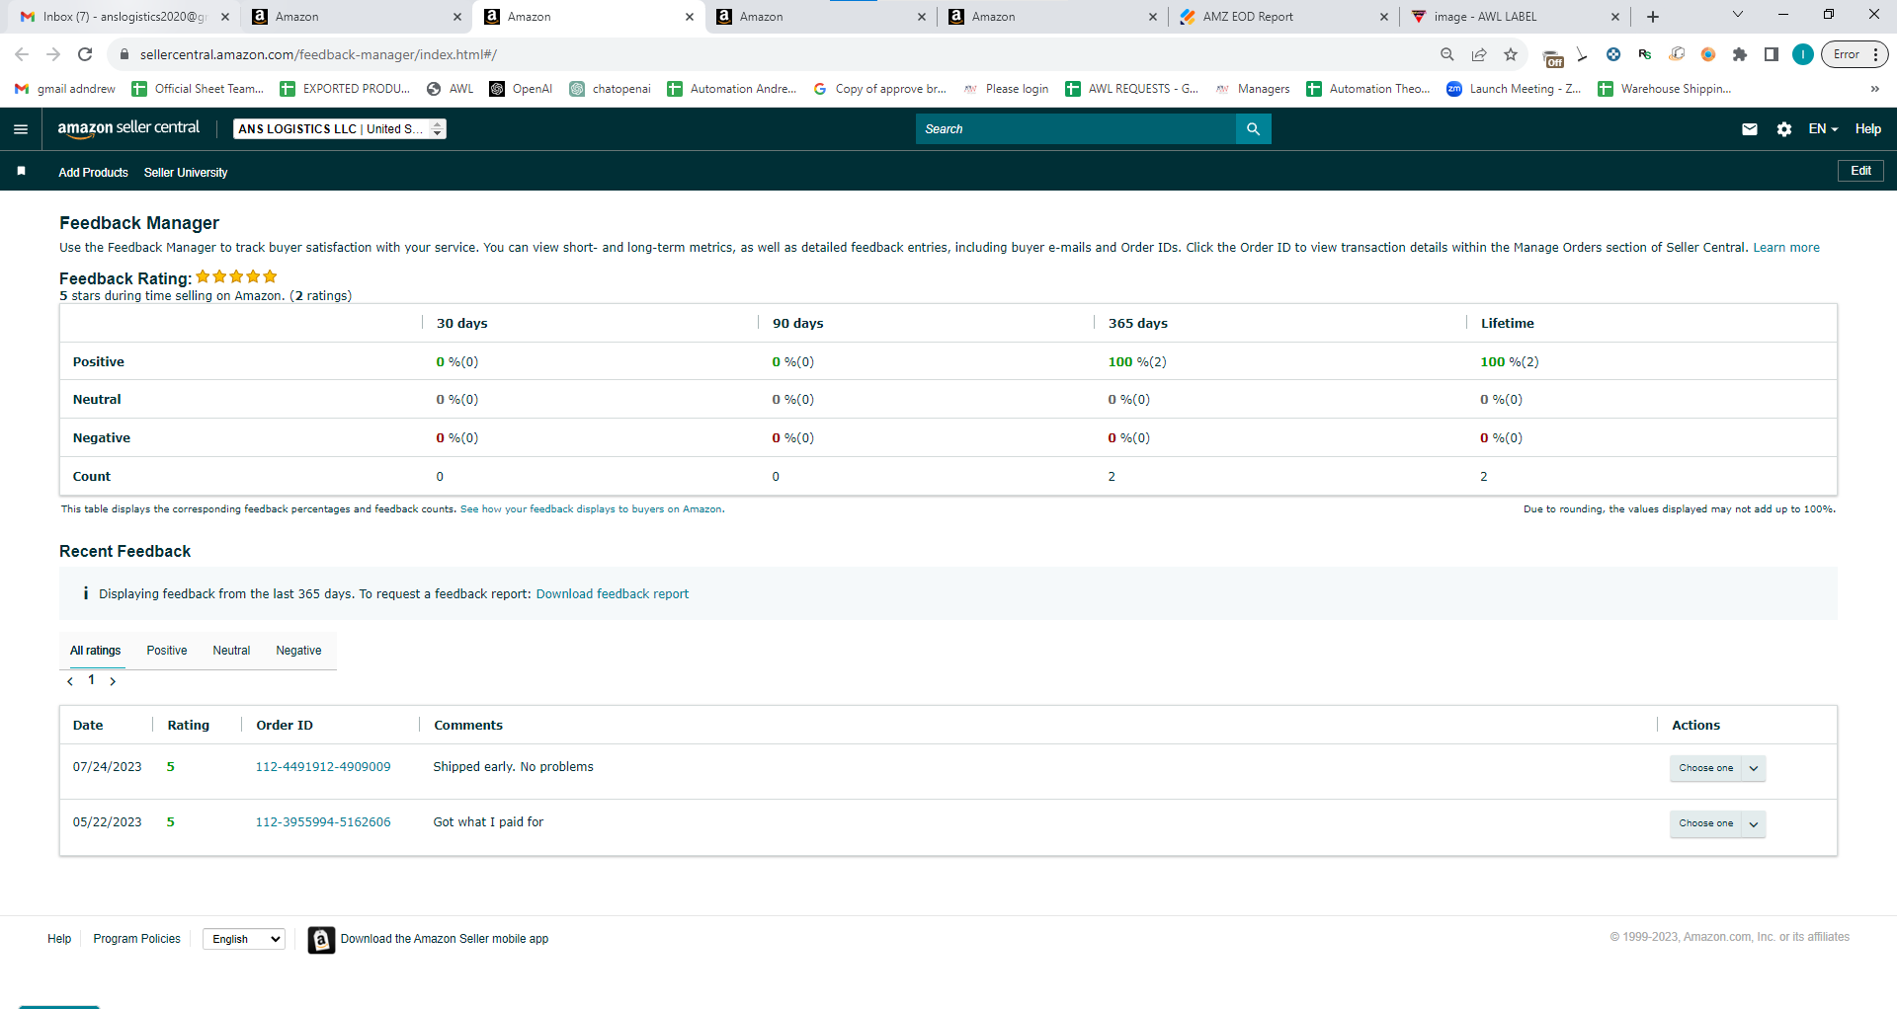Viewport: 1897px width, 1009px height.
Task: Switch to the Inbox (7) Gmail tab
Action: coord(125,17)
